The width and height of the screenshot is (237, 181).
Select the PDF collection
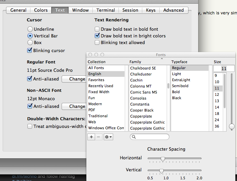tap(106, 110)
